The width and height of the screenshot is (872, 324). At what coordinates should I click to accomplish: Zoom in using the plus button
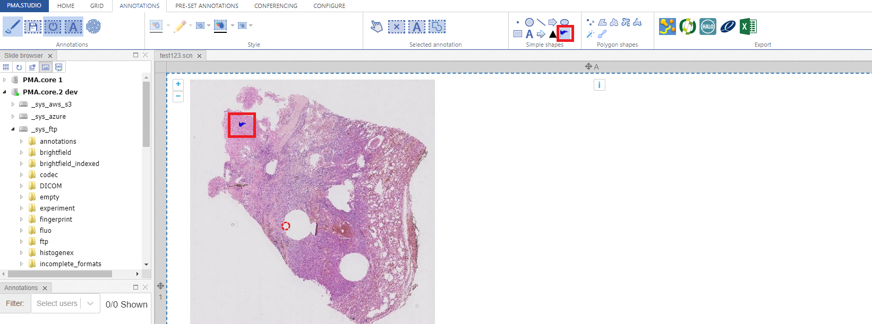coord(178,84)
